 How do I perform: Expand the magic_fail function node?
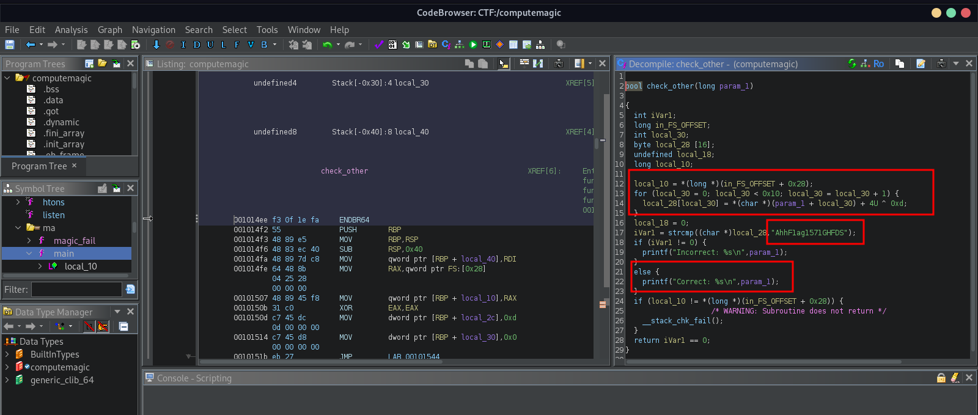(29, 241)
